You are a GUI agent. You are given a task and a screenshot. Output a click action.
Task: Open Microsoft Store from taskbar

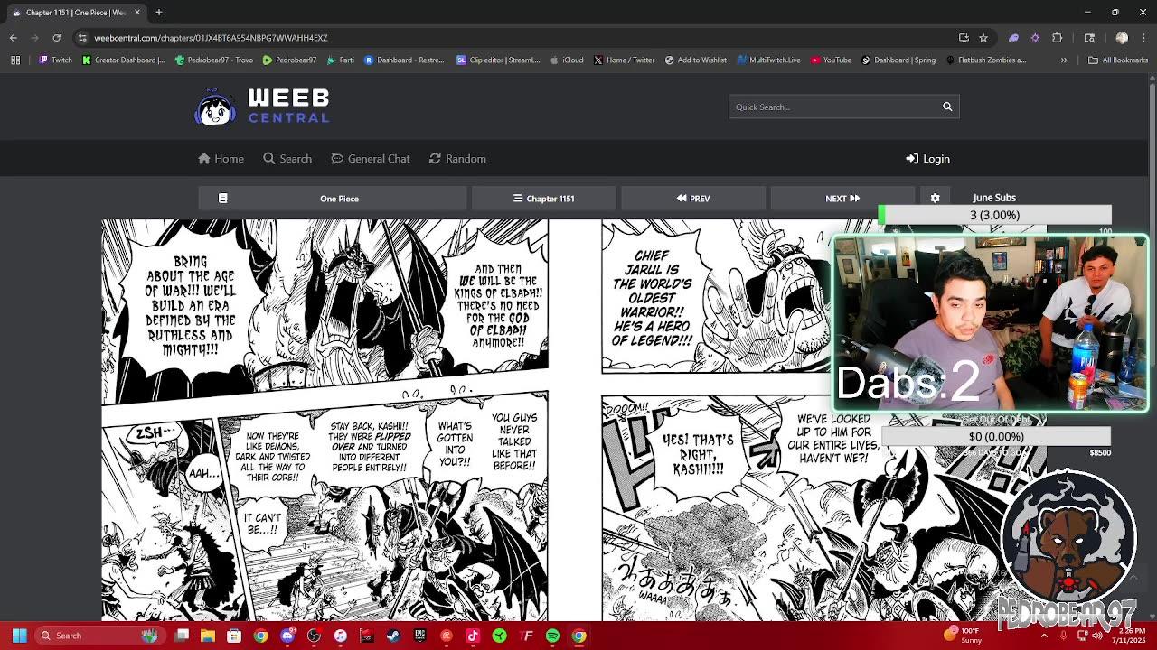[234, 636]
